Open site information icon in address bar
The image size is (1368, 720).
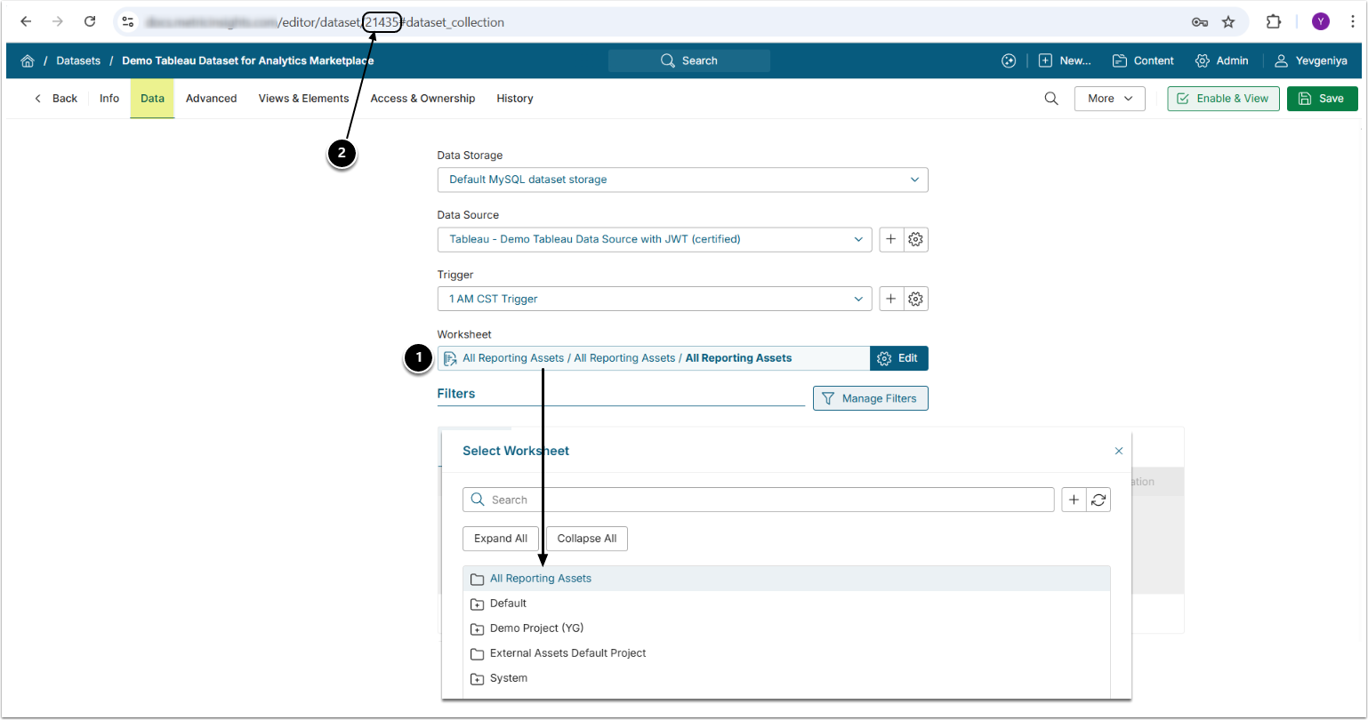click(128, 22)
